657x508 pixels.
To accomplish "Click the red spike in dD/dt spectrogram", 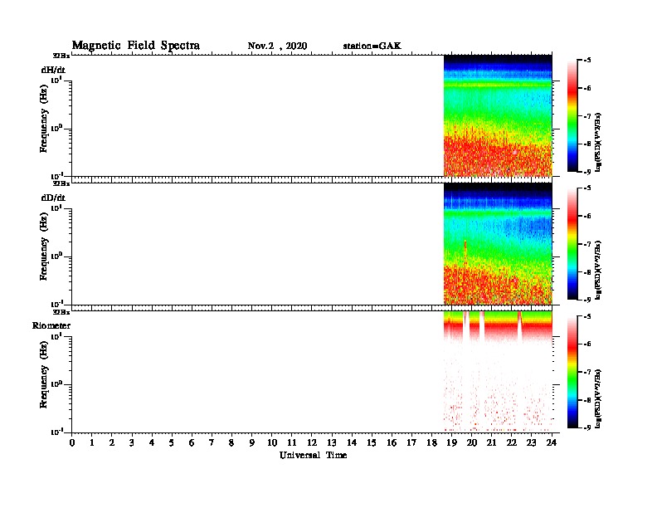I will 465,252.
